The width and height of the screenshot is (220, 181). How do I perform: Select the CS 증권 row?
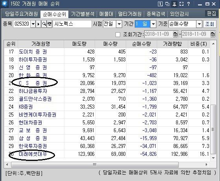[x=107, y=83]
